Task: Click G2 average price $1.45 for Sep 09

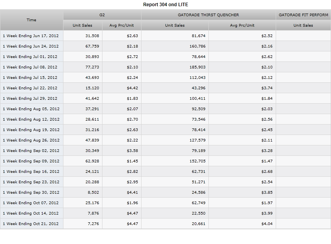Action: click(x=132, y=161)
